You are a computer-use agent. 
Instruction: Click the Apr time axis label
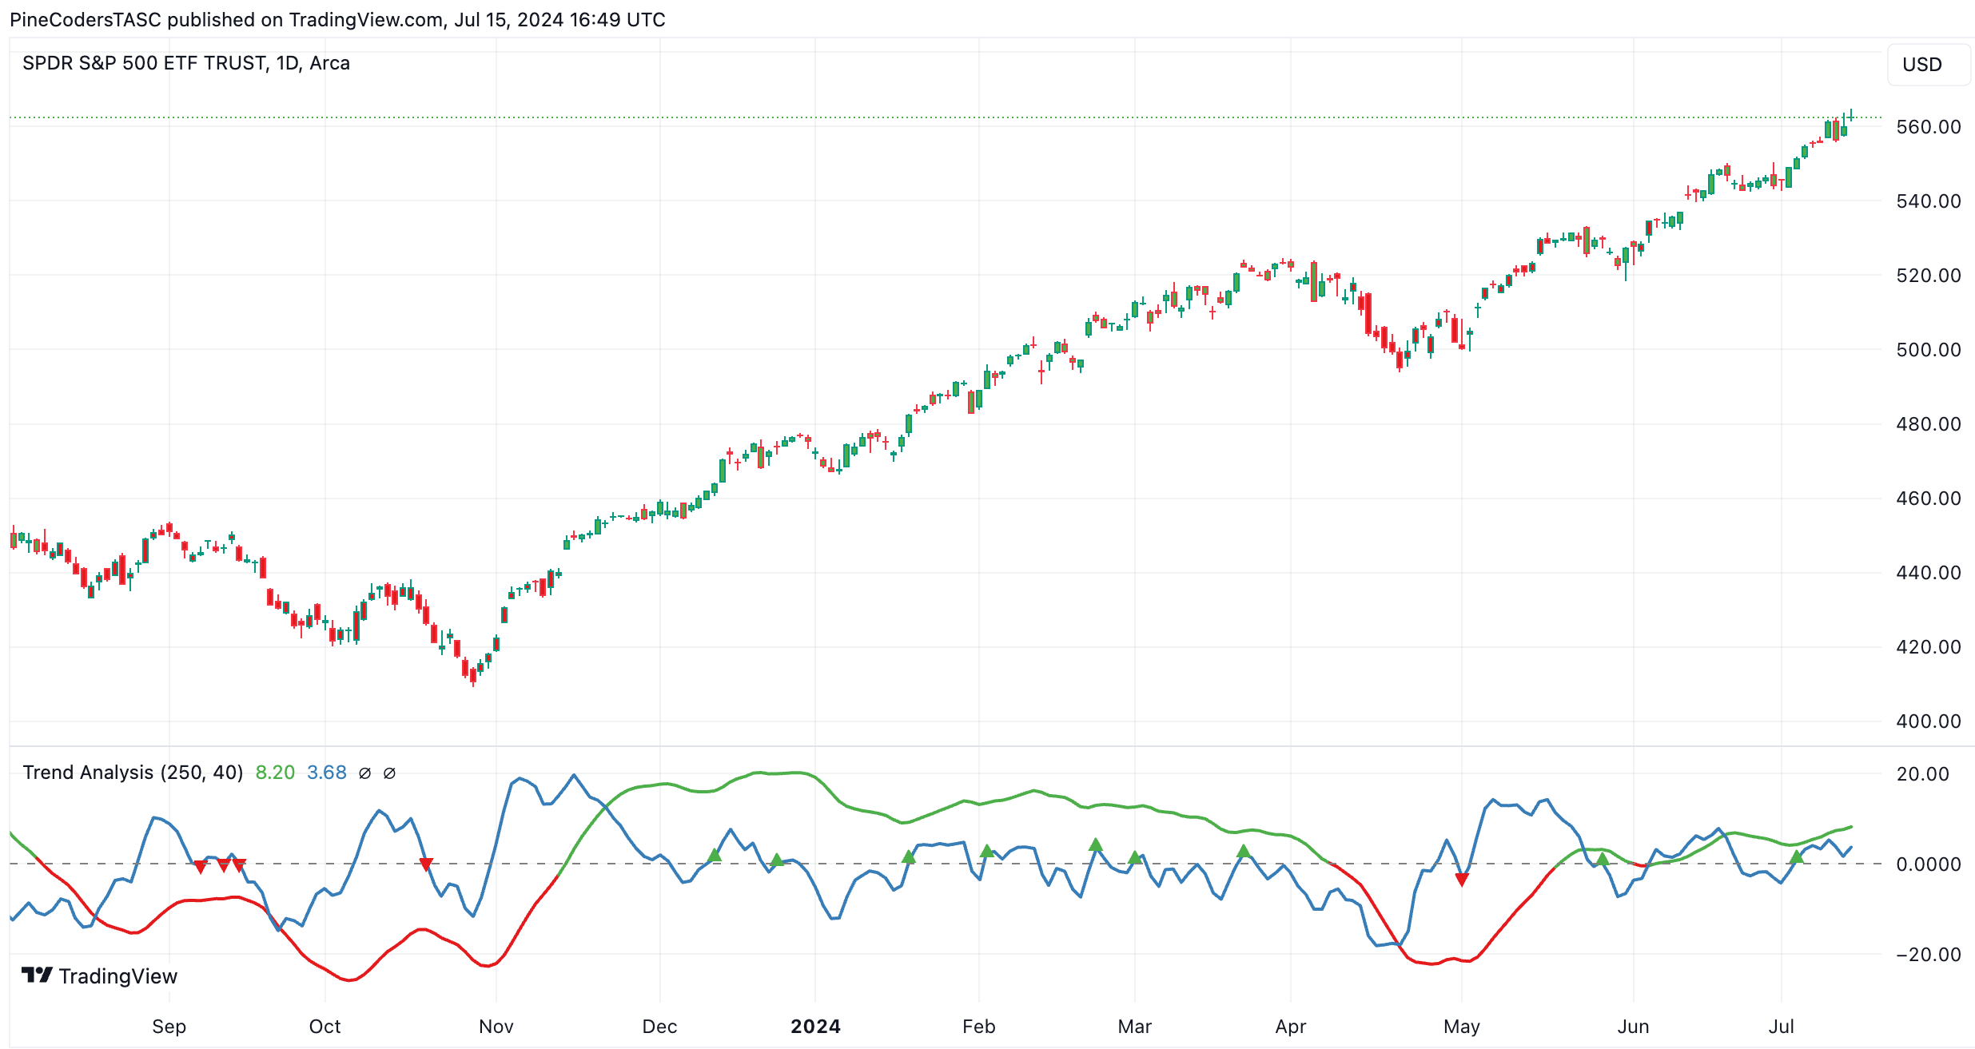[x=1291, y=1027]
